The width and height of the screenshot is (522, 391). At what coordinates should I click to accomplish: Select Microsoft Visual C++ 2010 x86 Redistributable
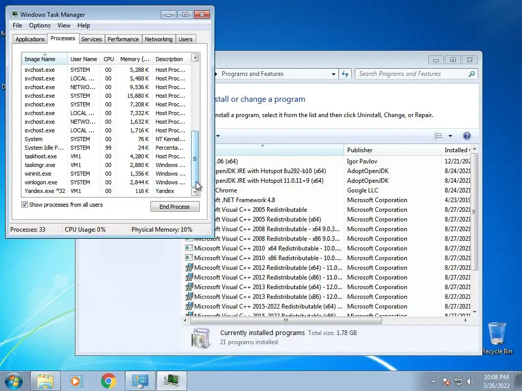coord(327,258)
